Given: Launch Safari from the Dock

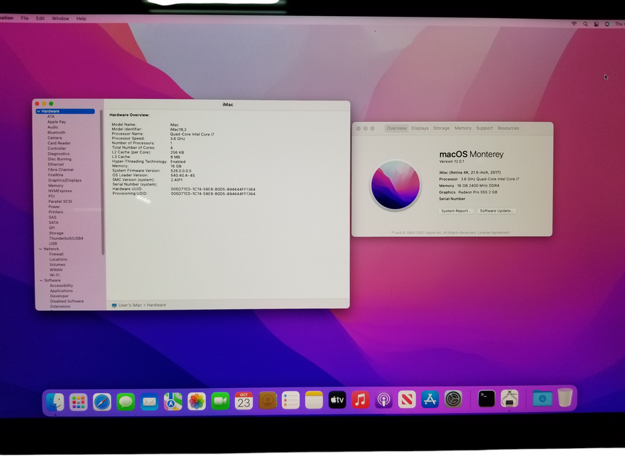Looking at the screenshot, I should [102, 402].
